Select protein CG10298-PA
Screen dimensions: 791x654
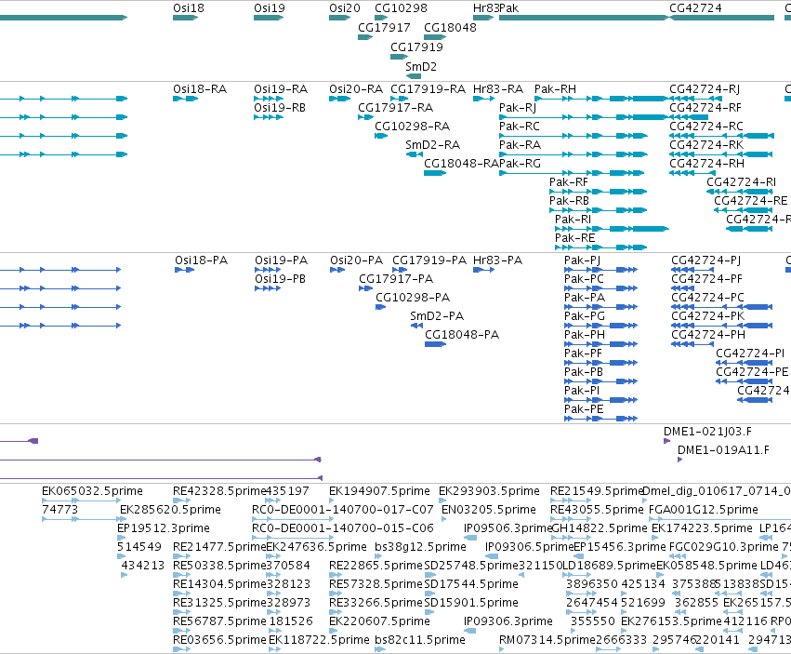(x=380, y=307)
